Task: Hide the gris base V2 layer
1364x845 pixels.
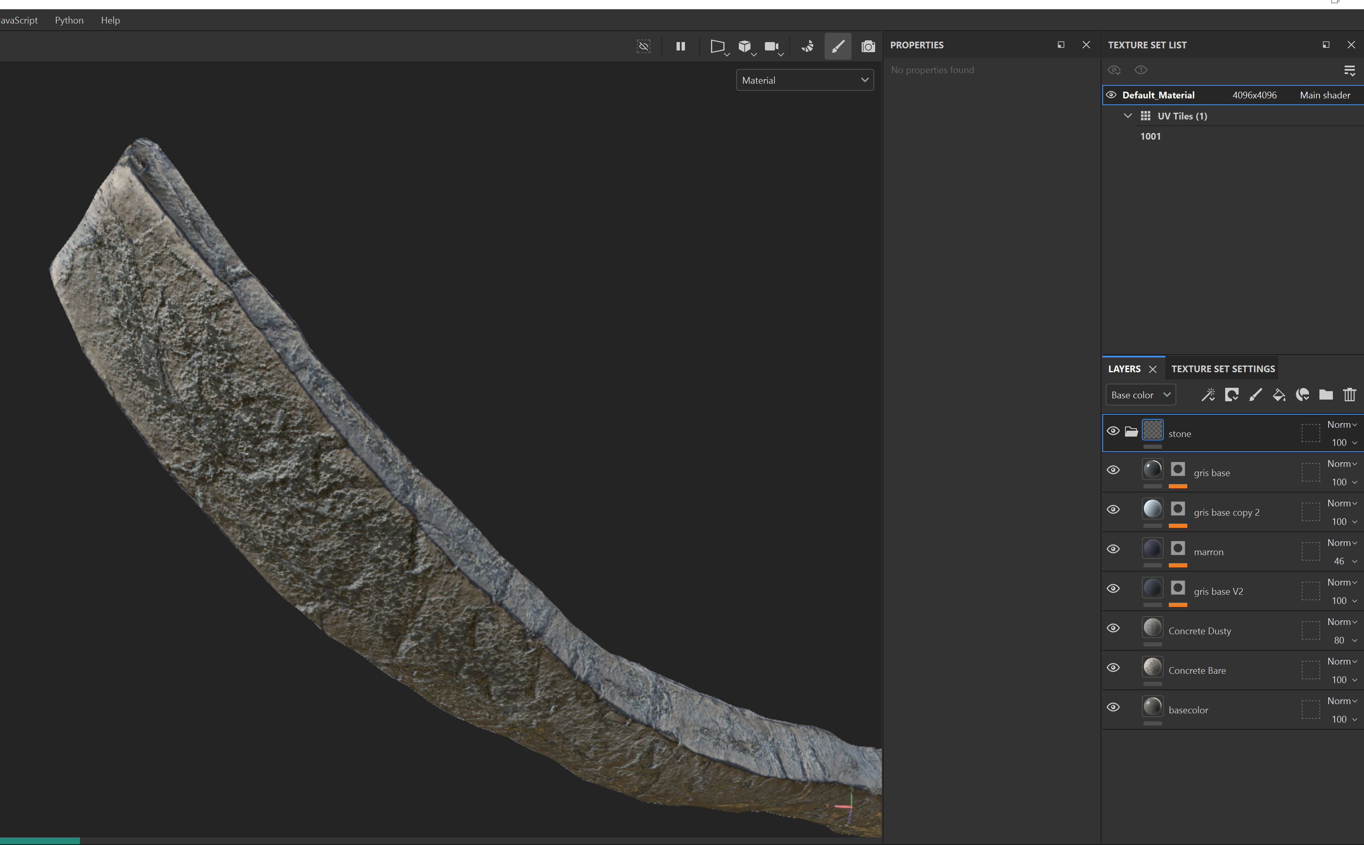Action: tap(1113, 588)
